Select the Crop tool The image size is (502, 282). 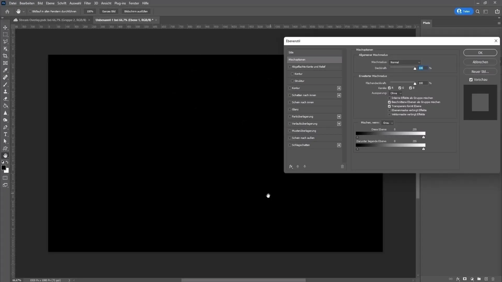click(x=5, y=56)
